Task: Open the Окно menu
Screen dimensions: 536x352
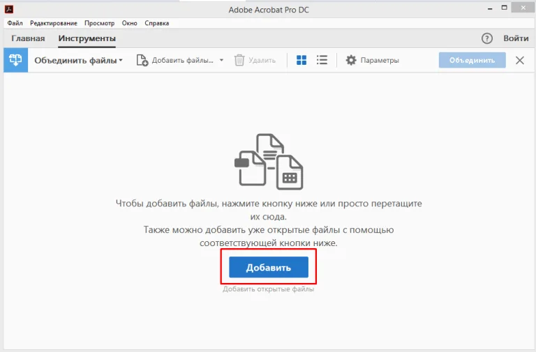Action: tap(130, 23)
